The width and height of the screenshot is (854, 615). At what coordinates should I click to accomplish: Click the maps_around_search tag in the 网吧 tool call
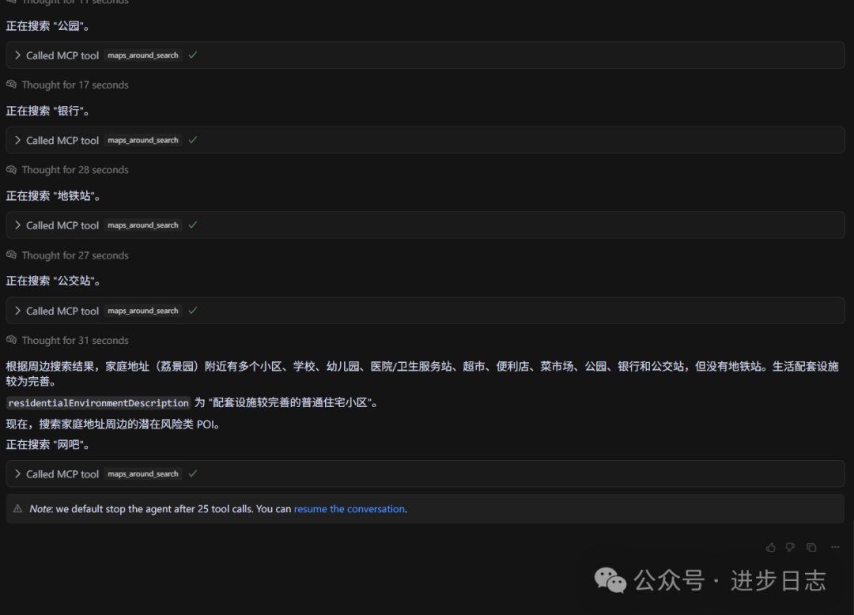click(142, 474)
